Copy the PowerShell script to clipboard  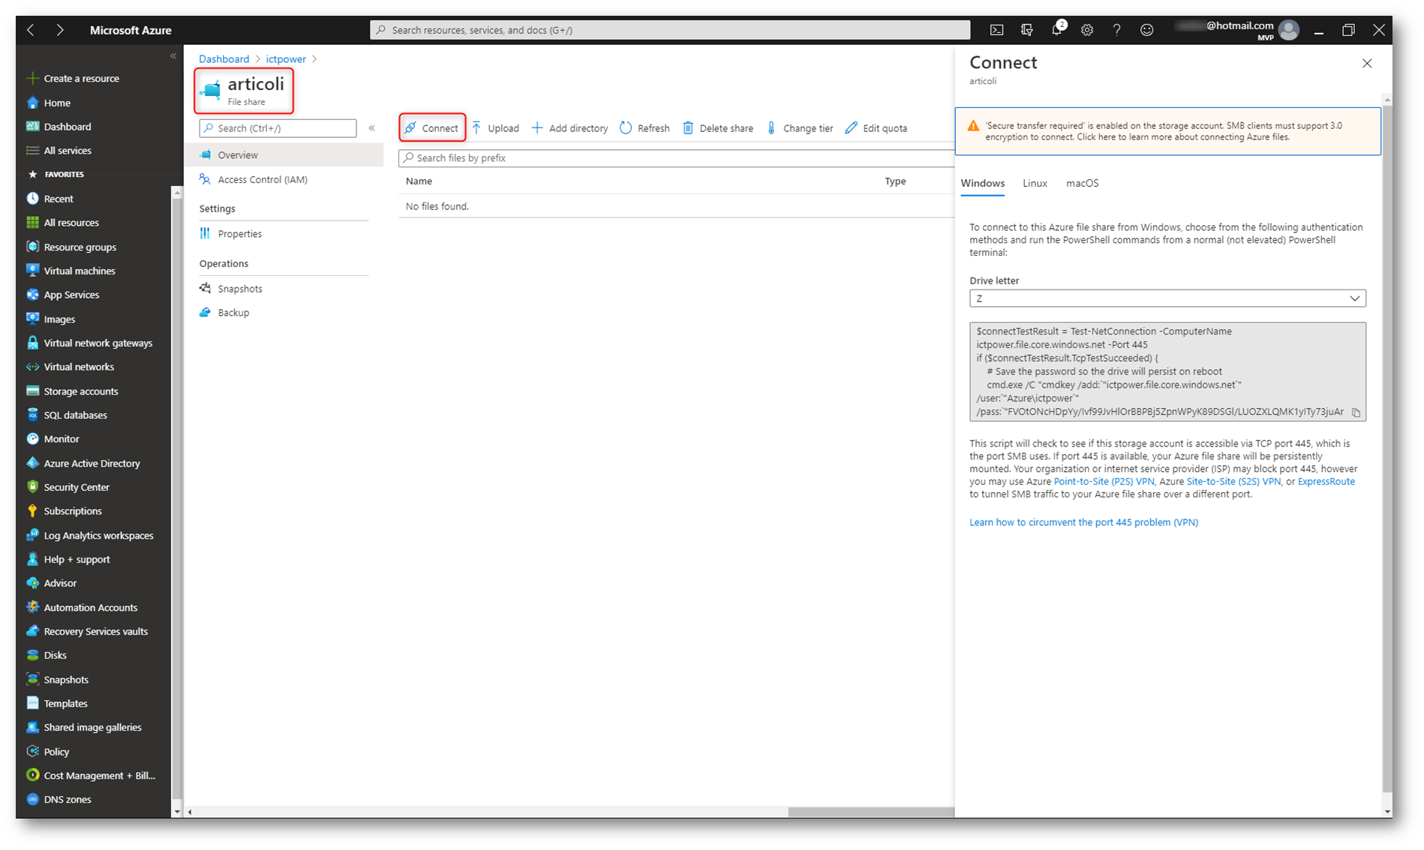click(x=1356, y=413)
